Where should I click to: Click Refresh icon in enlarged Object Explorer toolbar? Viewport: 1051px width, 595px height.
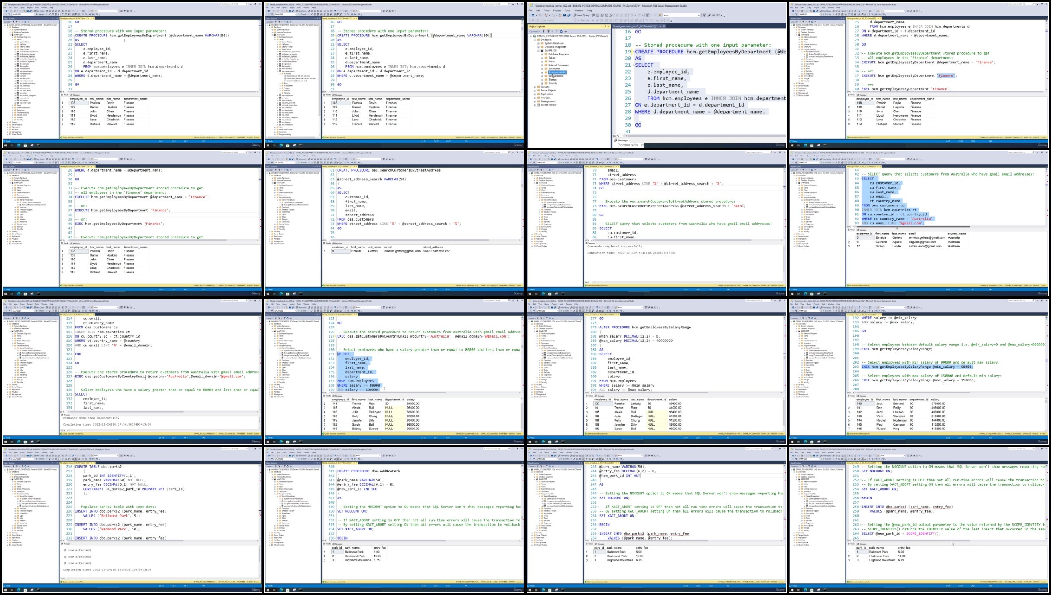tap(561, 31)
